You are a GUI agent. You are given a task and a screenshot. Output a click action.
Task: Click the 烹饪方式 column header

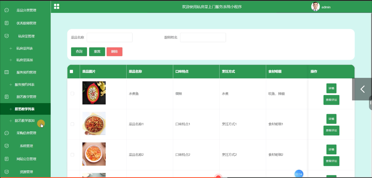228,71
